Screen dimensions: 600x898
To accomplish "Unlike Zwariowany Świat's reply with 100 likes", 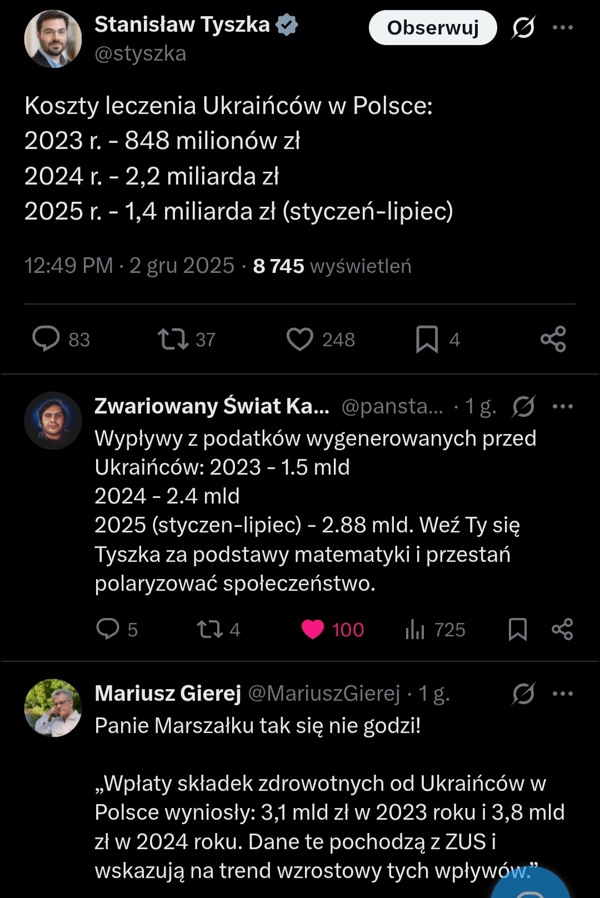I will [x=313, y=629].
